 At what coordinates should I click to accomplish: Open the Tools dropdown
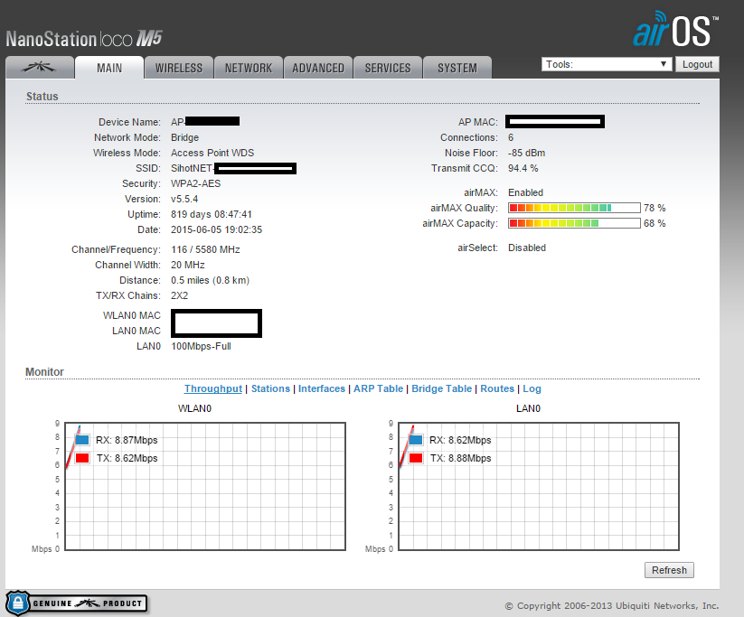tap(607, 64)
